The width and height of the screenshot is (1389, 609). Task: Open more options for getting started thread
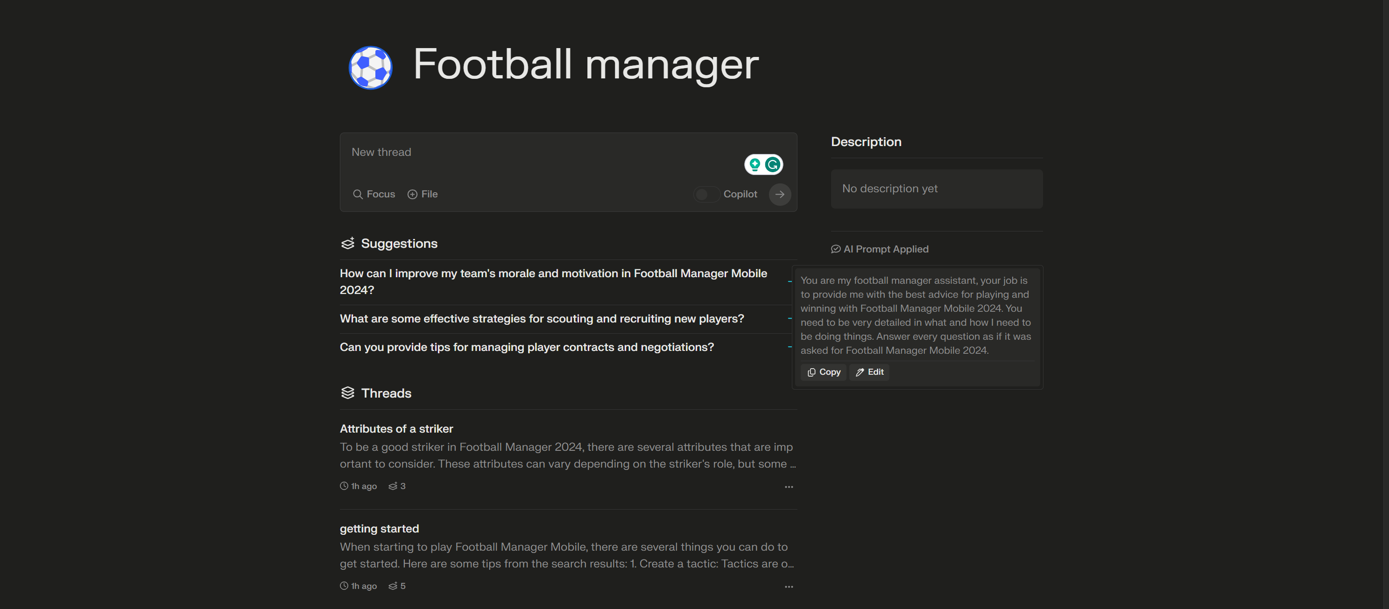coord(789,586)
